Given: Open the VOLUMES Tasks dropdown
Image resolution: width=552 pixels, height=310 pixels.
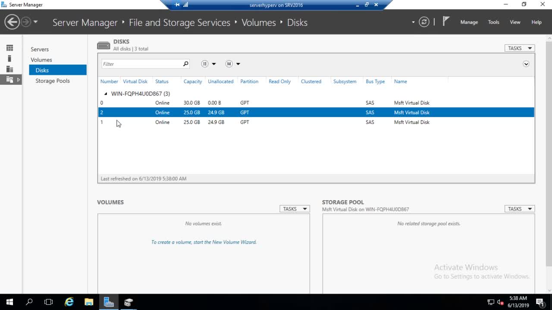Looking at the screenshot, I should [x=295, y=209].
